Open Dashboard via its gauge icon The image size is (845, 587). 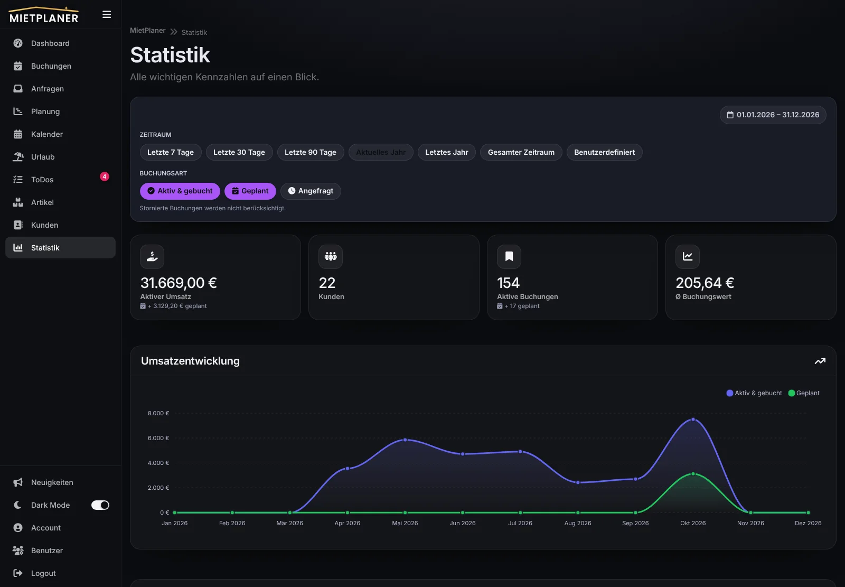pyautogui.click(x=18, y=43)
